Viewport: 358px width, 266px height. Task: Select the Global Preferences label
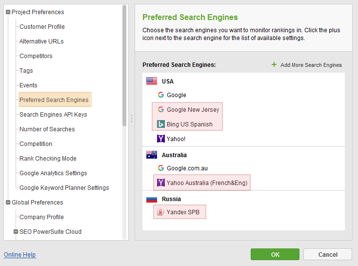(38, 202)
